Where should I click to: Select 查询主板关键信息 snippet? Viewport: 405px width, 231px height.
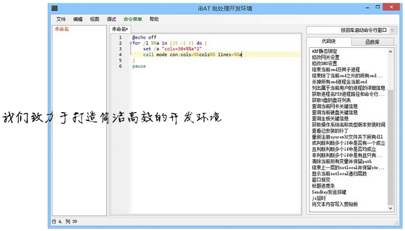[330, 118]
